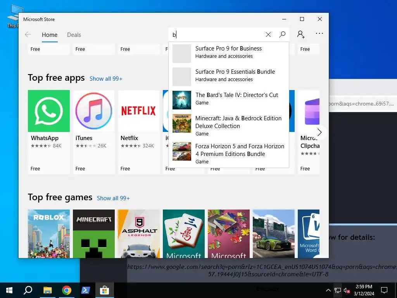Click the magnifier search icon in Store
Viewport: 397px width, 298px height.
(x=282, y=35)
